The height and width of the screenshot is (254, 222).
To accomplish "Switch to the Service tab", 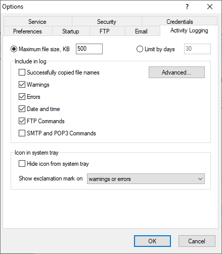I will (x=37, y=21).
